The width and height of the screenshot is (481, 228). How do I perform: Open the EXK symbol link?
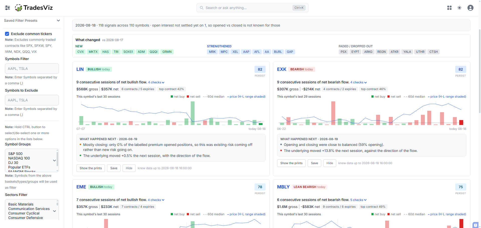(282, 69)
